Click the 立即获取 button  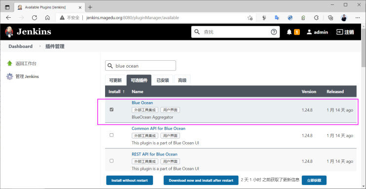tap(314, 180)
